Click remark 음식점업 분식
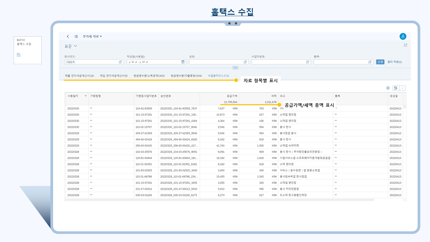This screenshot has width=430, height=242. point(288,133)
